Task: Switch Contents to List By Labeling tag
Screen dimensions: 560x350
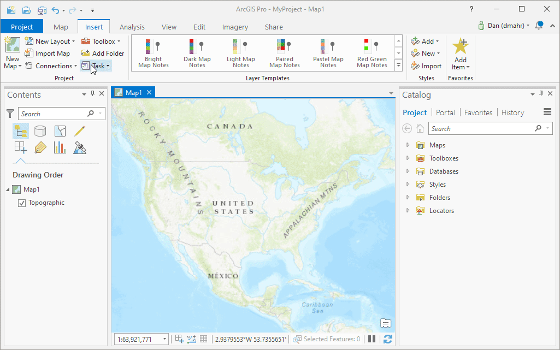Action: tap(40, 147)
